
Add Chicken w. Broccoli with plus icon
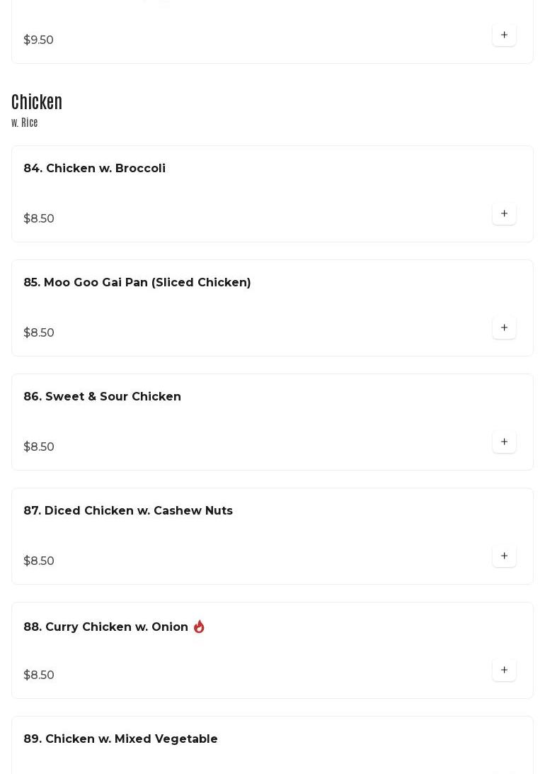tap(504, 213)
